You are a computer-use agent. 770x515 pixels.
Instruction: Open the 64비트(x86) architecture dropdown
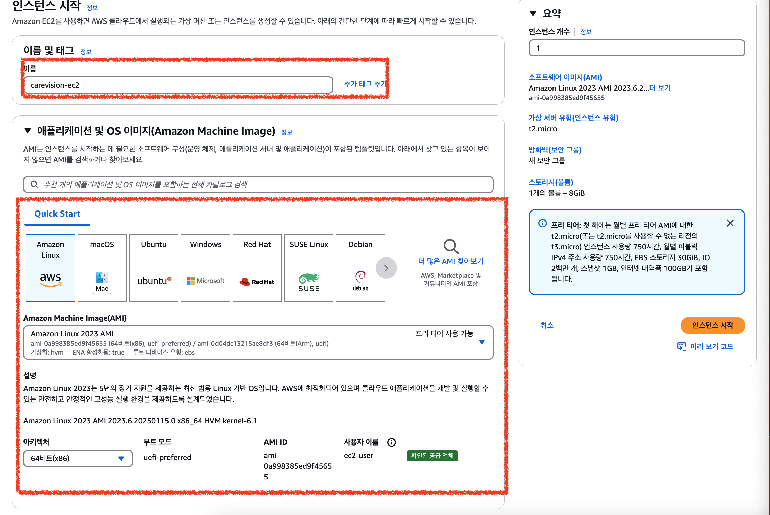(78, 458)
